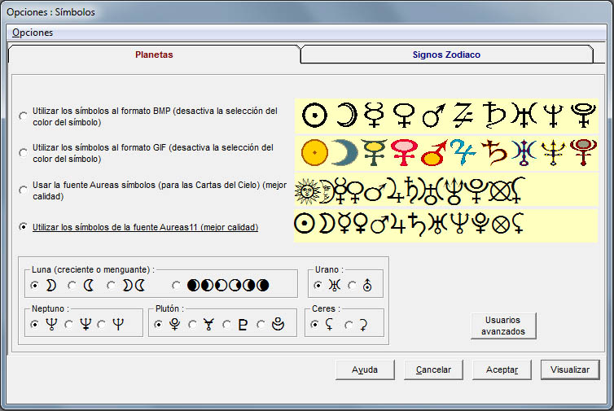Choose the Aureas11 font symbols option
Viewport: 614px width, 411px height.
pyautogui.click(x=23, y=227)
